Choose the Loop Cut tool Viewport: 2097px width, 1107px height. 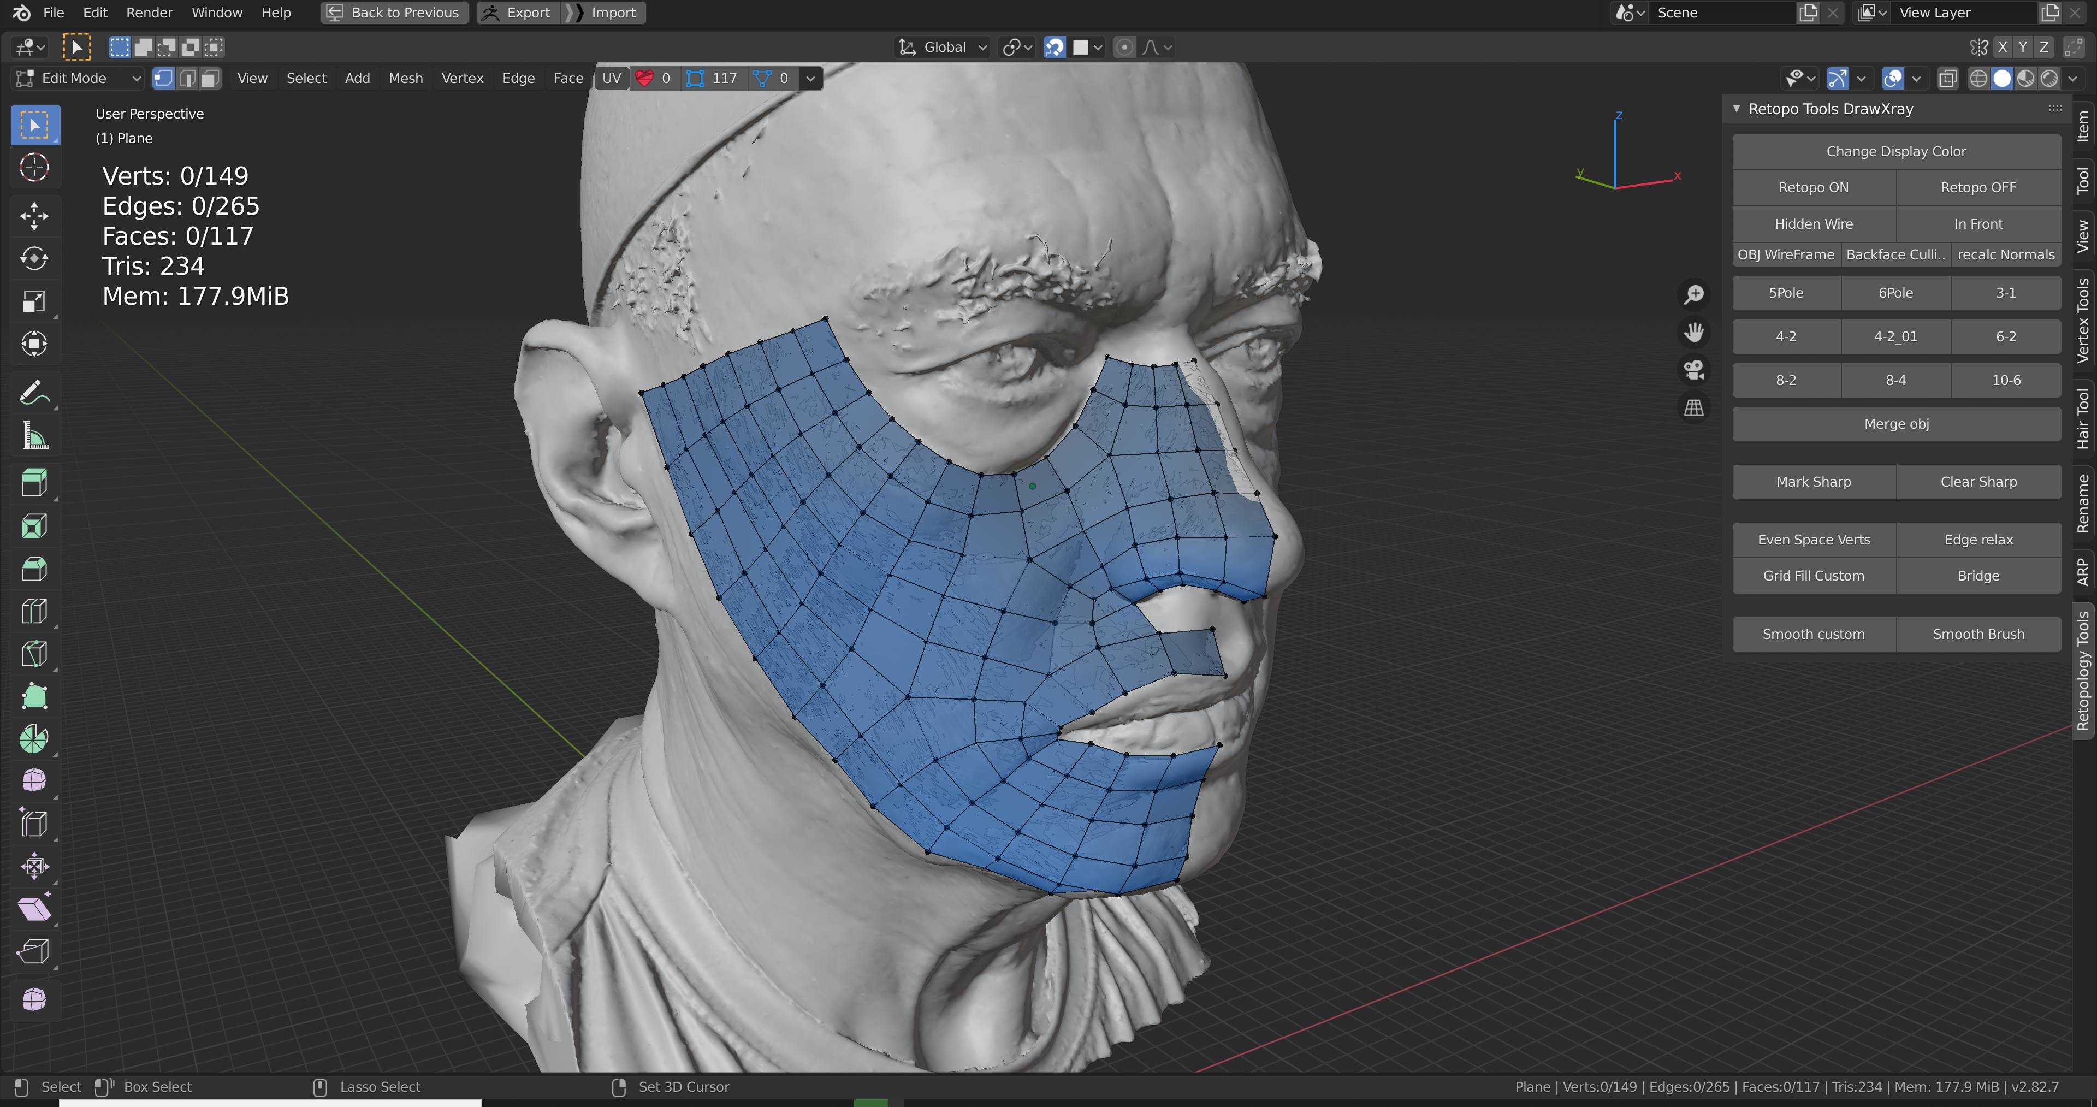34,611
